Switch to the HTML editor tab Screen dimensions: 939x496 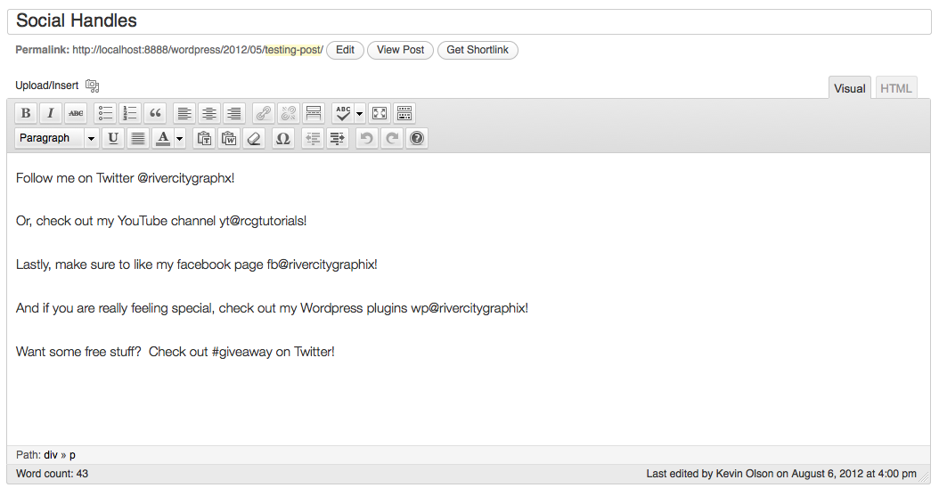pos(896,88)
